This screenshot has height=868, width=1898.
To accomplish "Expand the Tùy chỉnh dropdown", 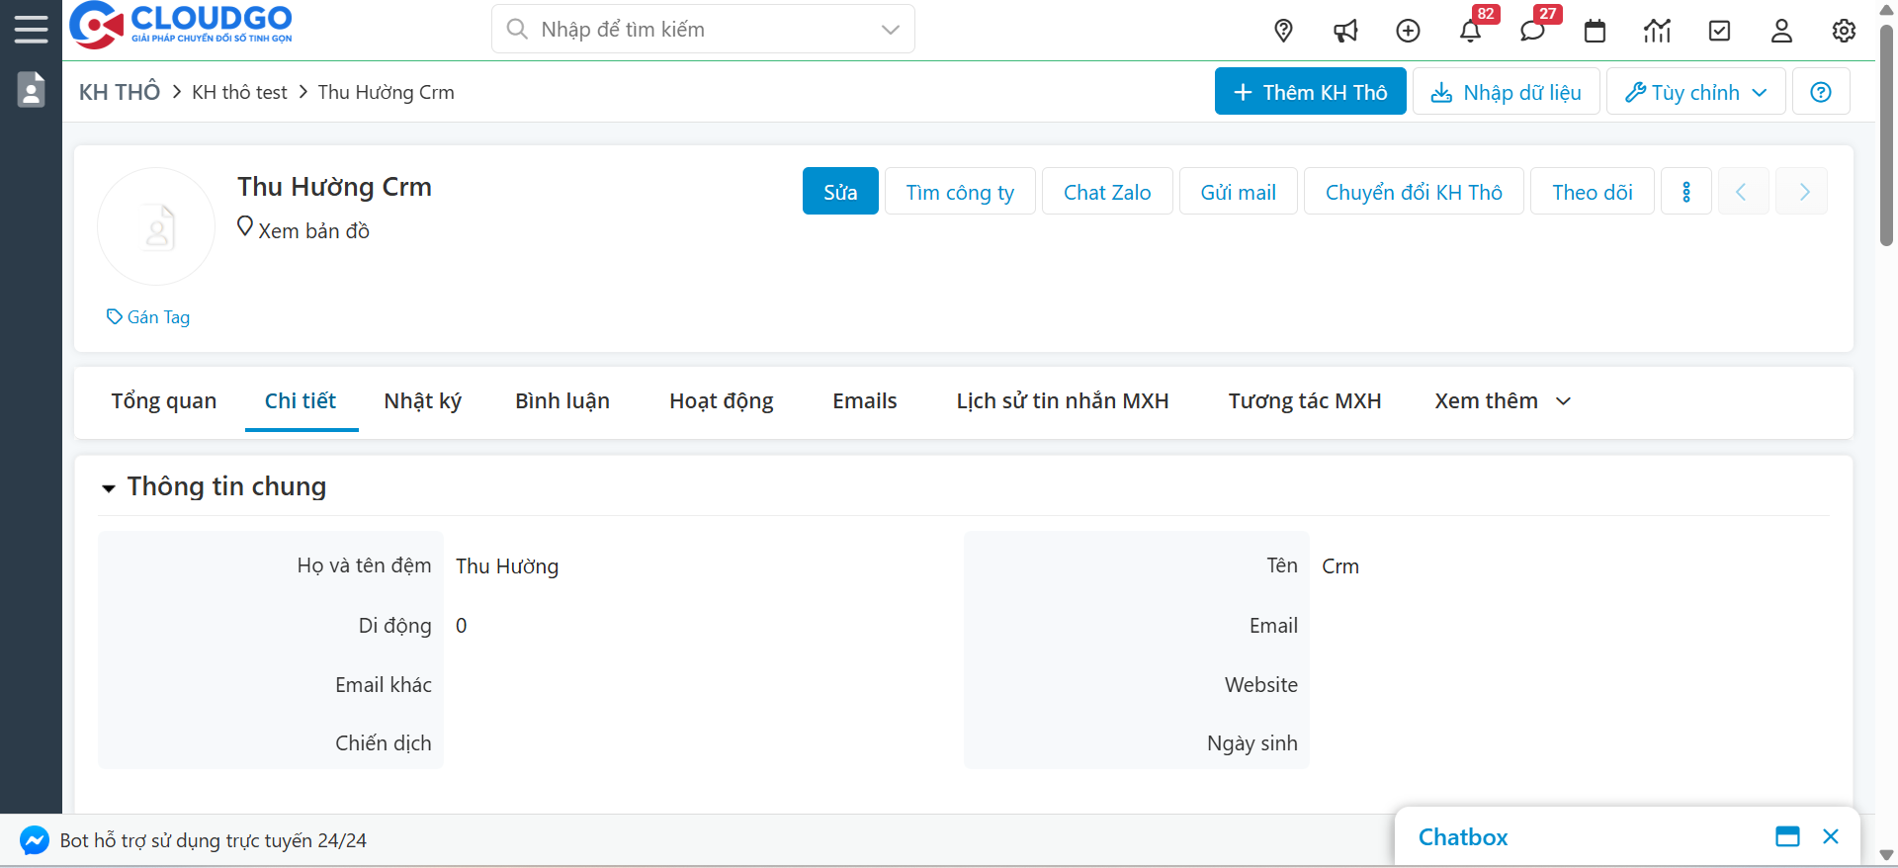I will tap(1695, 92).
